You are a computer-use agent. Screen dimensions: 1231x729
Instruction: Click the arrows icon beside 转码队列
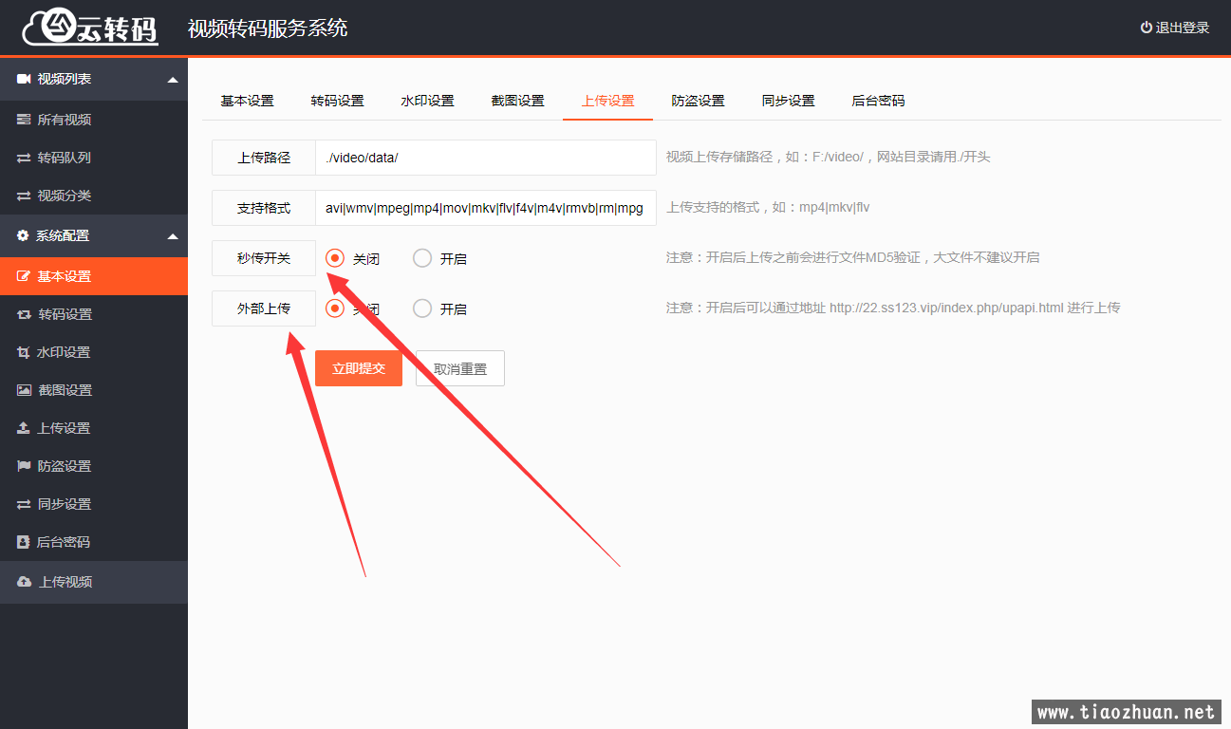tap(24, 158)
